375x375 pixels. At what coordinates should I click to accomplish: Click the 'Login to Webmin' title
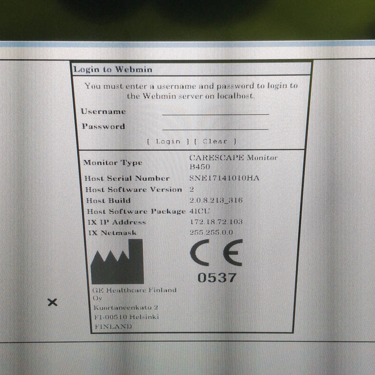point(112,69)
